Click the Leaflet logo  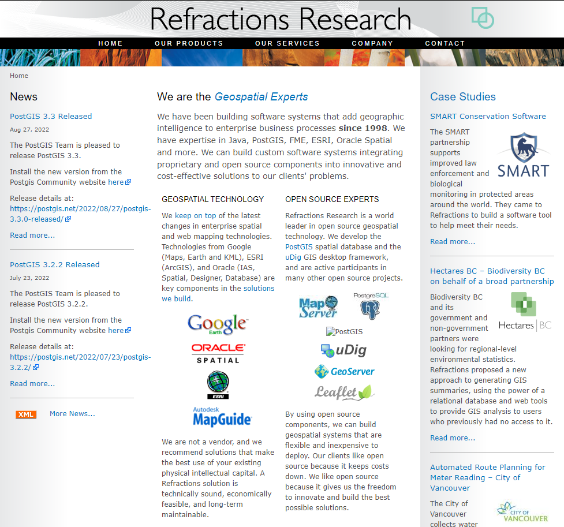(344, 393)
